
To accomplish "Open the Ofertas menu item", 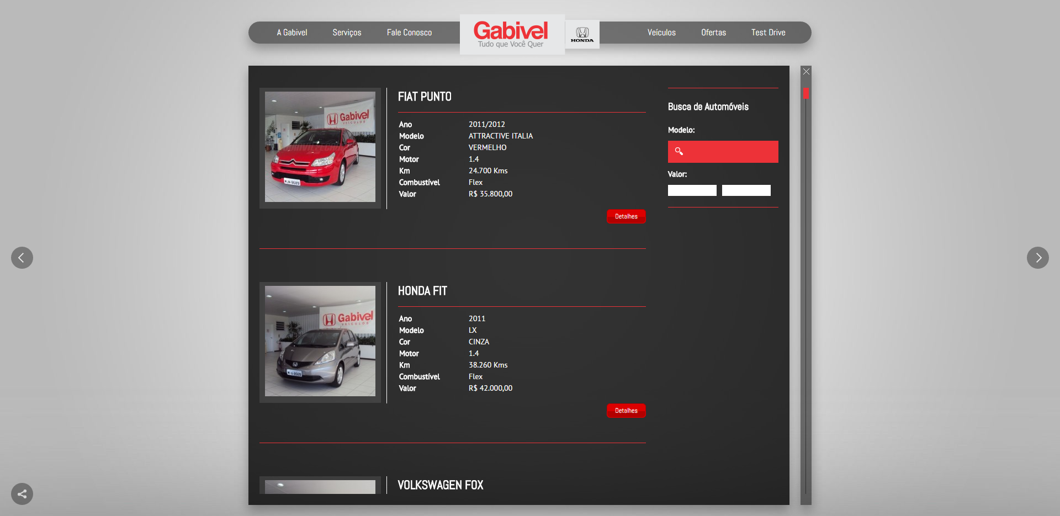I will [713, 33].
